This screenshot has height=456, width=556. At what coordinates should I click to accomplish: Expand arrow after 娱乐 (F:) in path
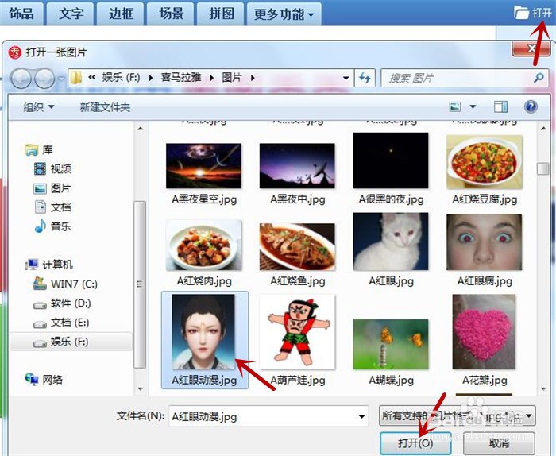point(151,78)
